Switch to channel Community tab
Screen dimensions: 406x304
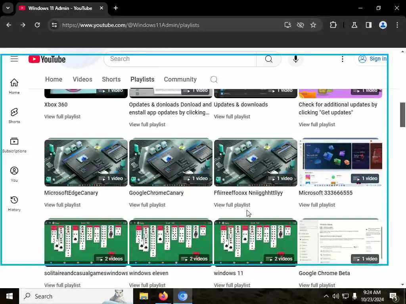click(180, 79)
